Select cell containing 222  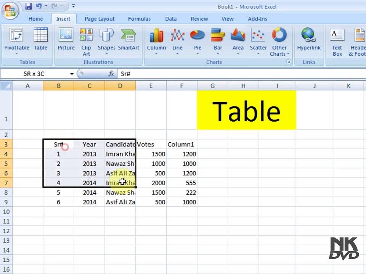[181, 193]
